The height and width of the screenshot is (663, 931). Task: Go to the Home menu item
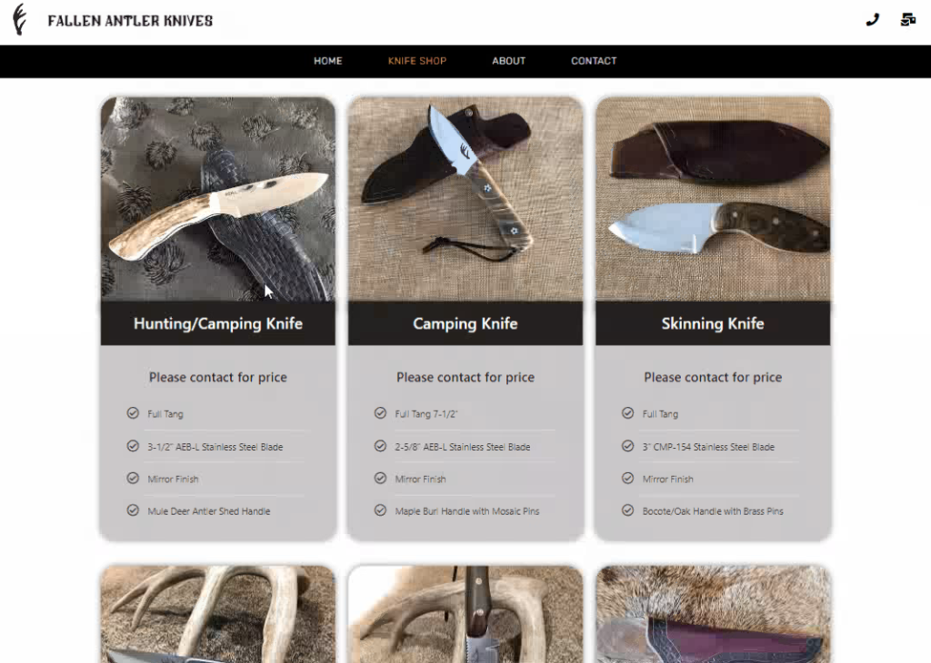tap(327, 61)
